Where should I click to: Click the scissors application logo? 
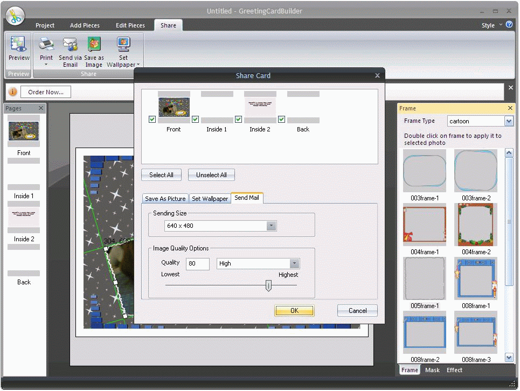[x=15, y=15]
